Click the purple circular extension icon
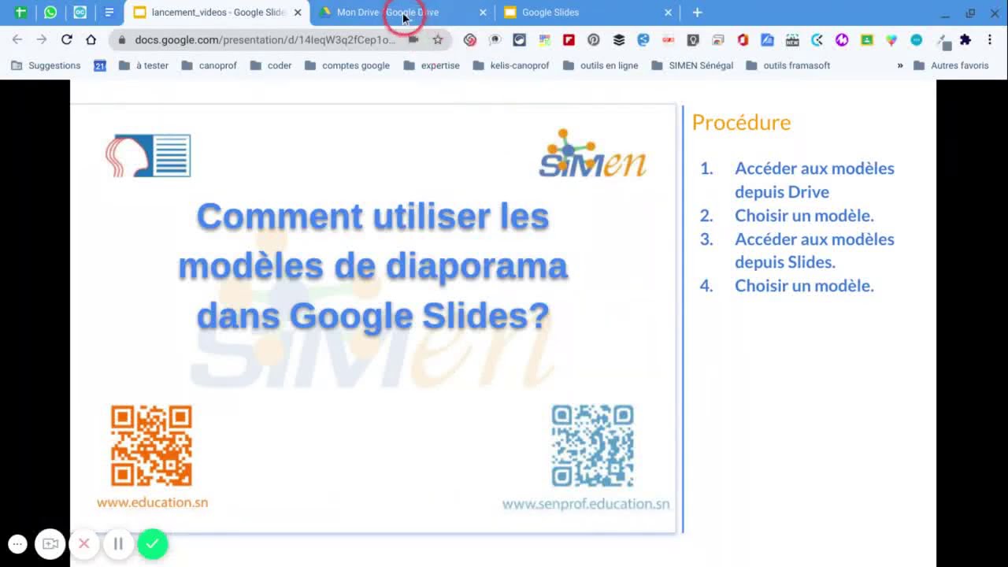The height and width of the screenshot is (567, 1008). pyautogui.click(x=842, y=39)
